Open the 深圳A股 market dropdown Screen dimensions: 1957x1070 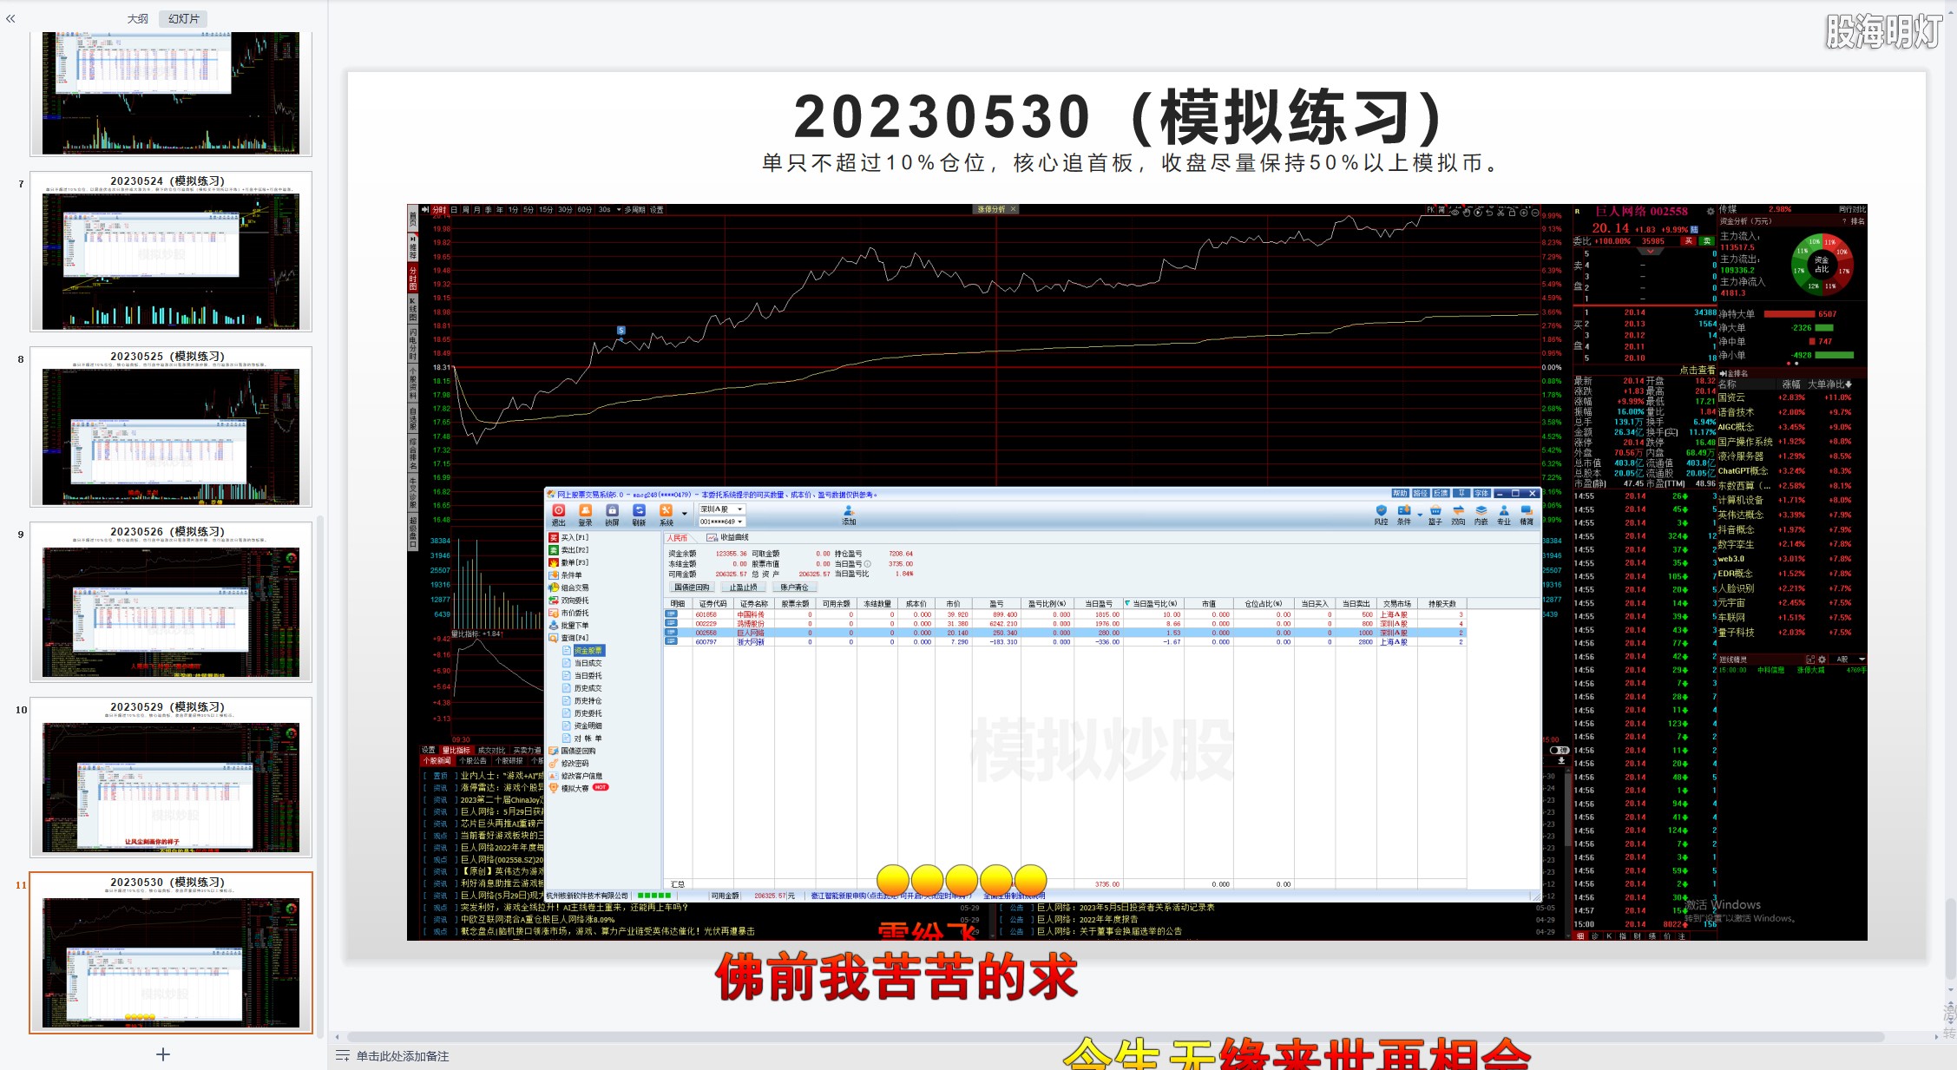point(722,509)
